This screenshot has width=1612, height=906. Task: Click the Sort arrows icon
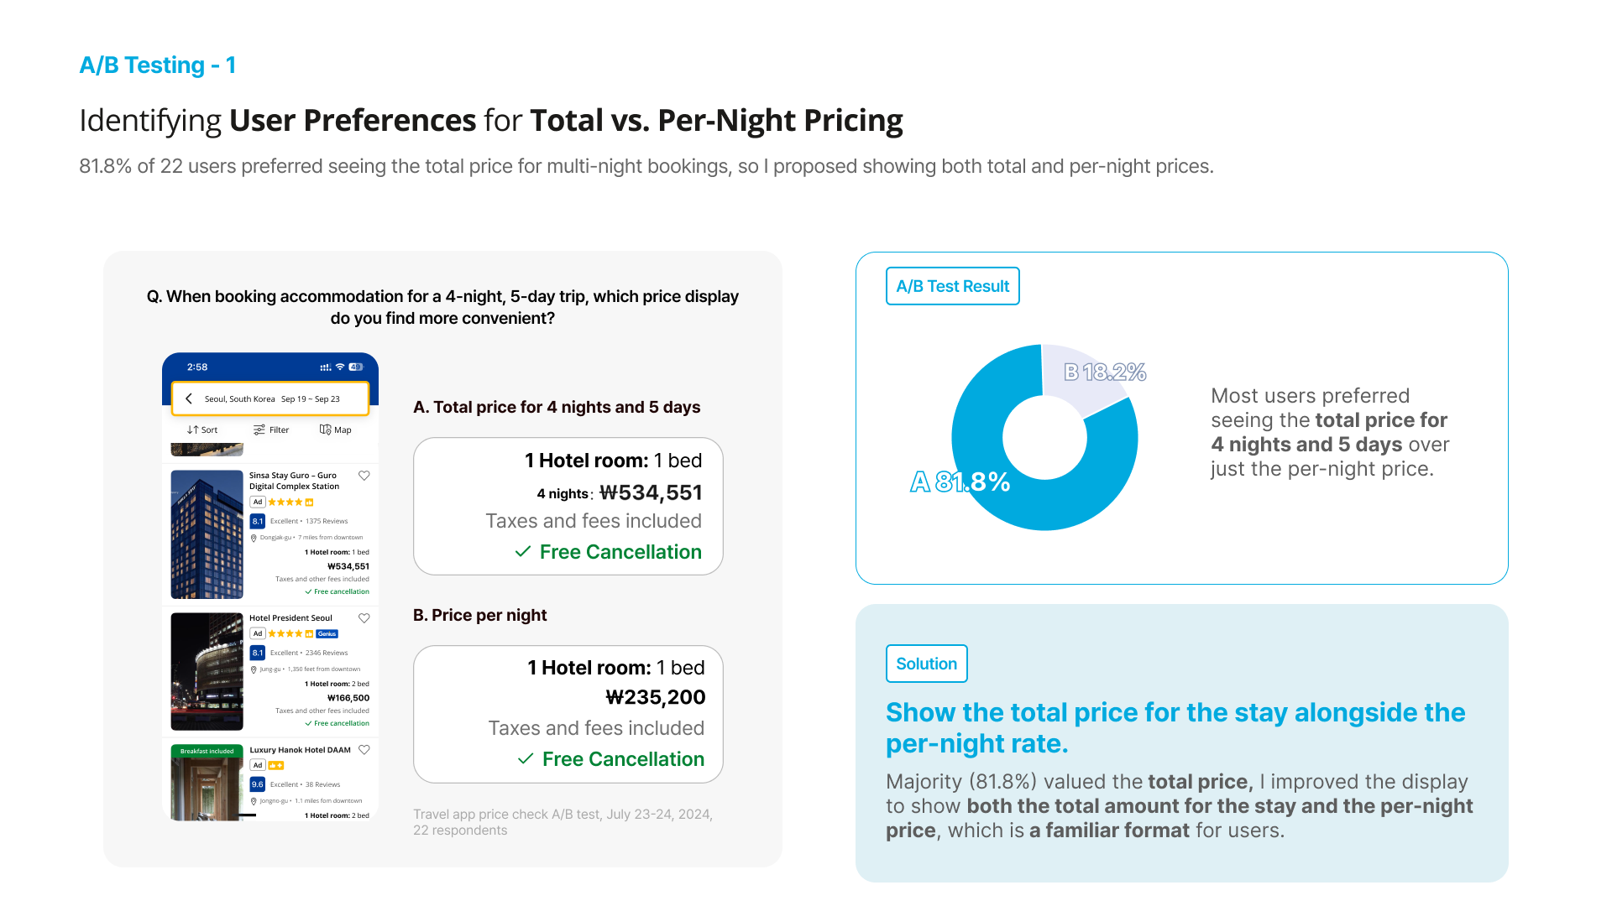pyautogui.click(x=192, y=430)
